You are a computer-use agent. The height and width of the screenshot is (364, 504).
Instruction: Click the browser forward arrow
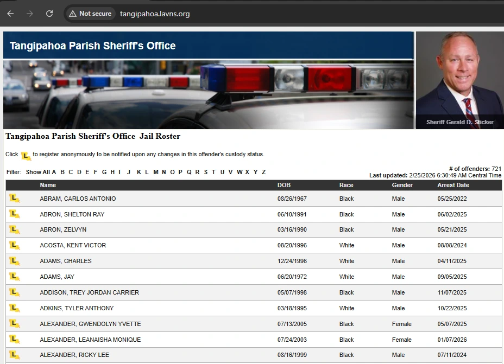29,14
